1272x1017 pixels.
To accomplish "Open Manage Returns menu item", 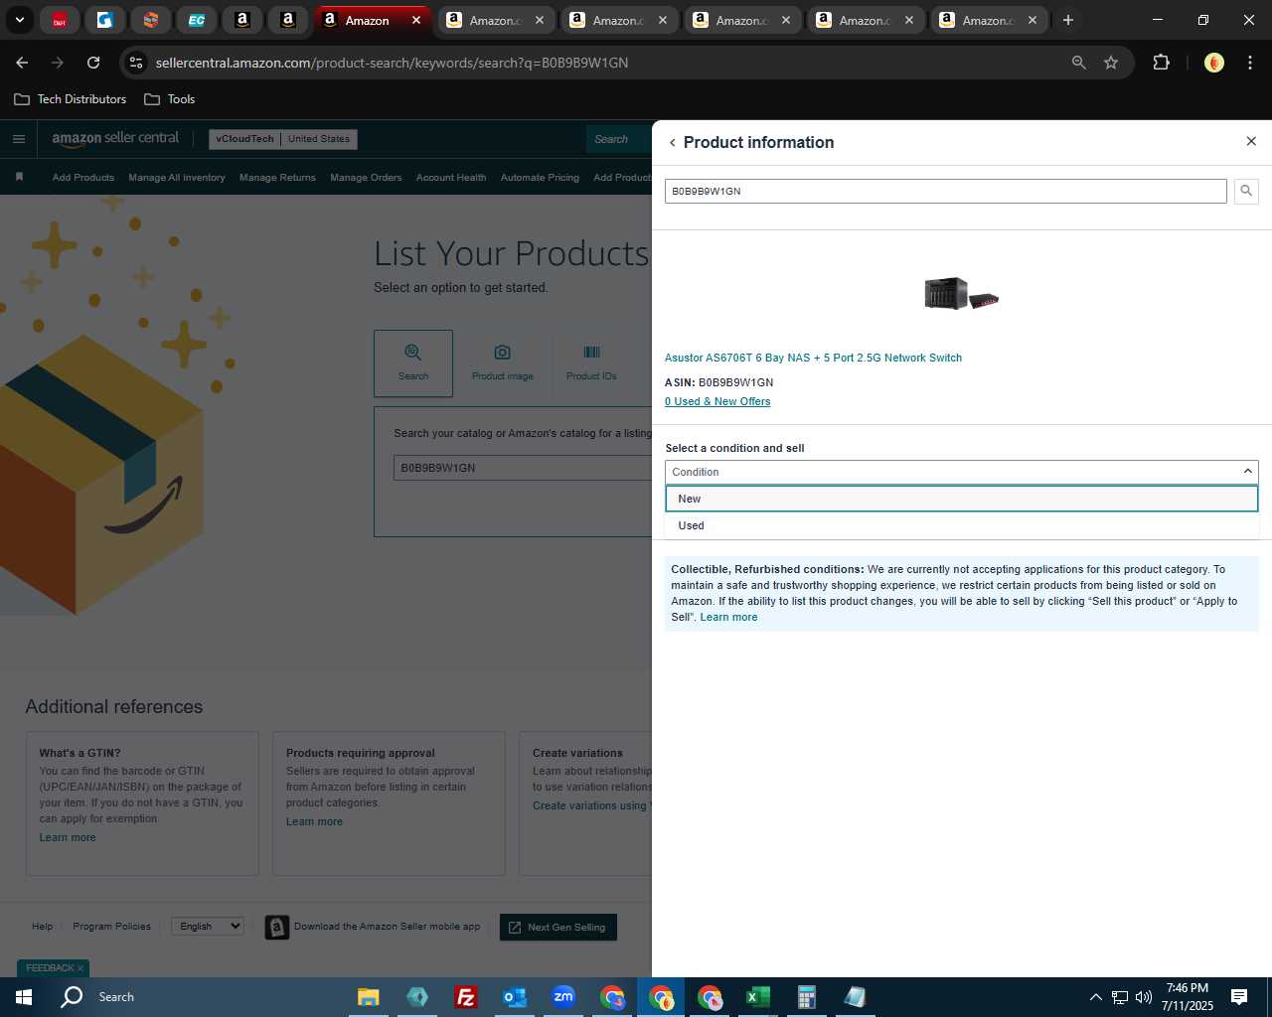I will point(277,178).
